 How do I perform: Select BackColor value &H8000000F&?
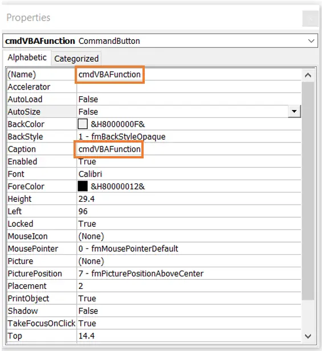(x=118, y=124)
